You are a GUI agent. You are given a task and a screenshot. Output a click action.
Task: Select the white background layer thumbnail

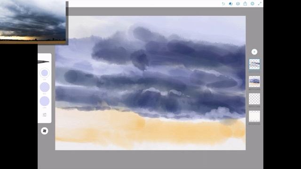pyautogui.click(x=254, y=116)
